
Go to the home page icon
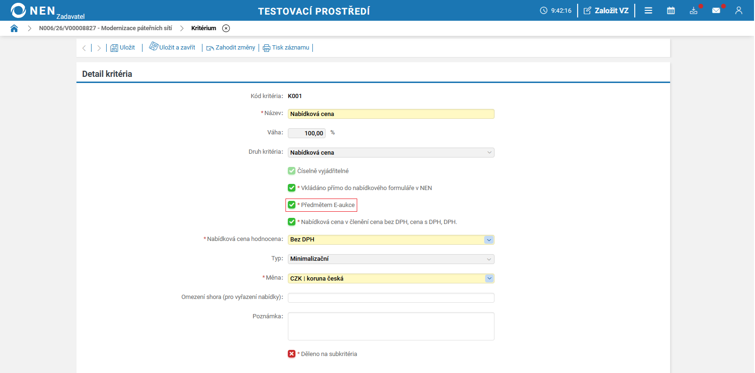click(14, 28)
